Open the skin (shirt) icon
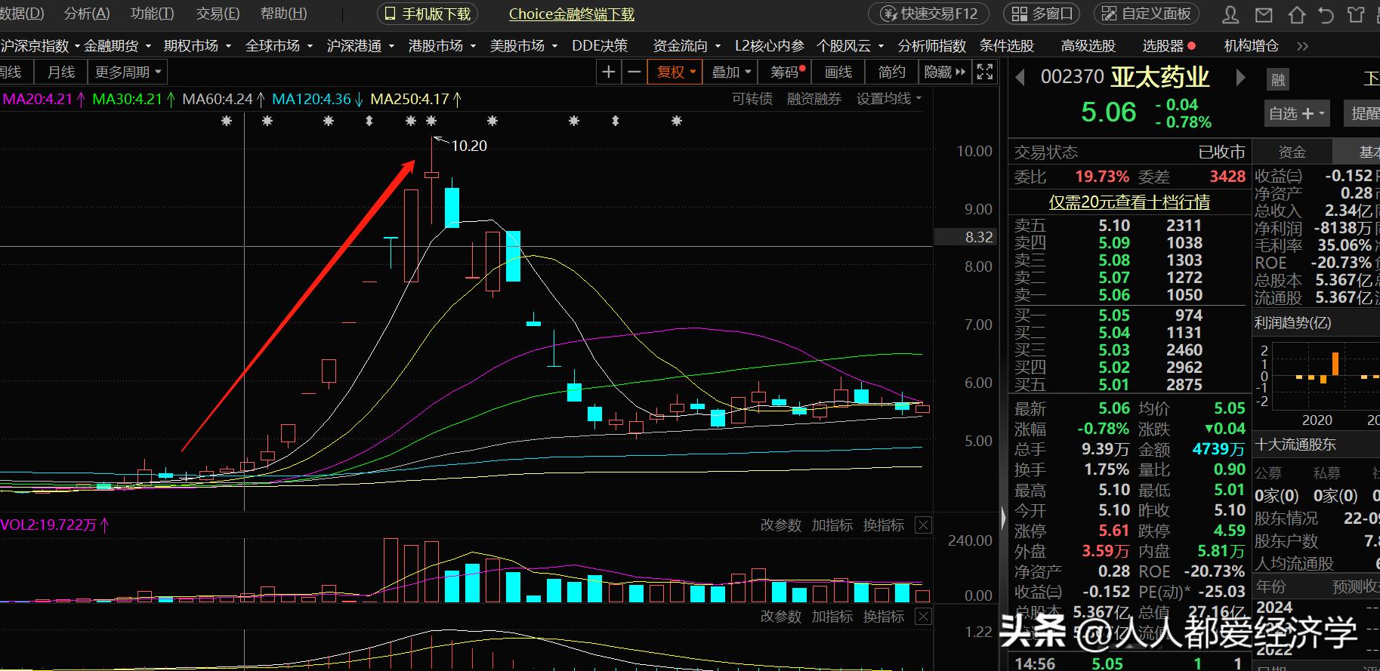 tap(1356, 14)
